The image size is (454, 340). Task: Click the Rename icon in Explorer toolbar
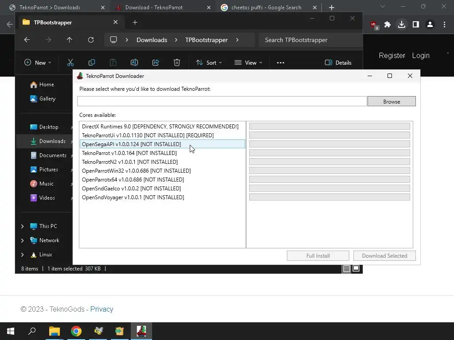pos(134,62)
